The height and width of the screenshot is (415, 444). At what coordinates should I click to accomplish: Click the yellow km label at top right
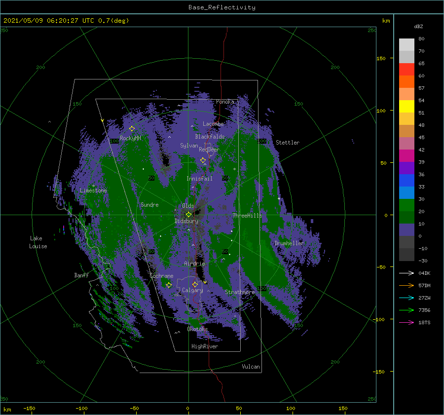(386, 21)
